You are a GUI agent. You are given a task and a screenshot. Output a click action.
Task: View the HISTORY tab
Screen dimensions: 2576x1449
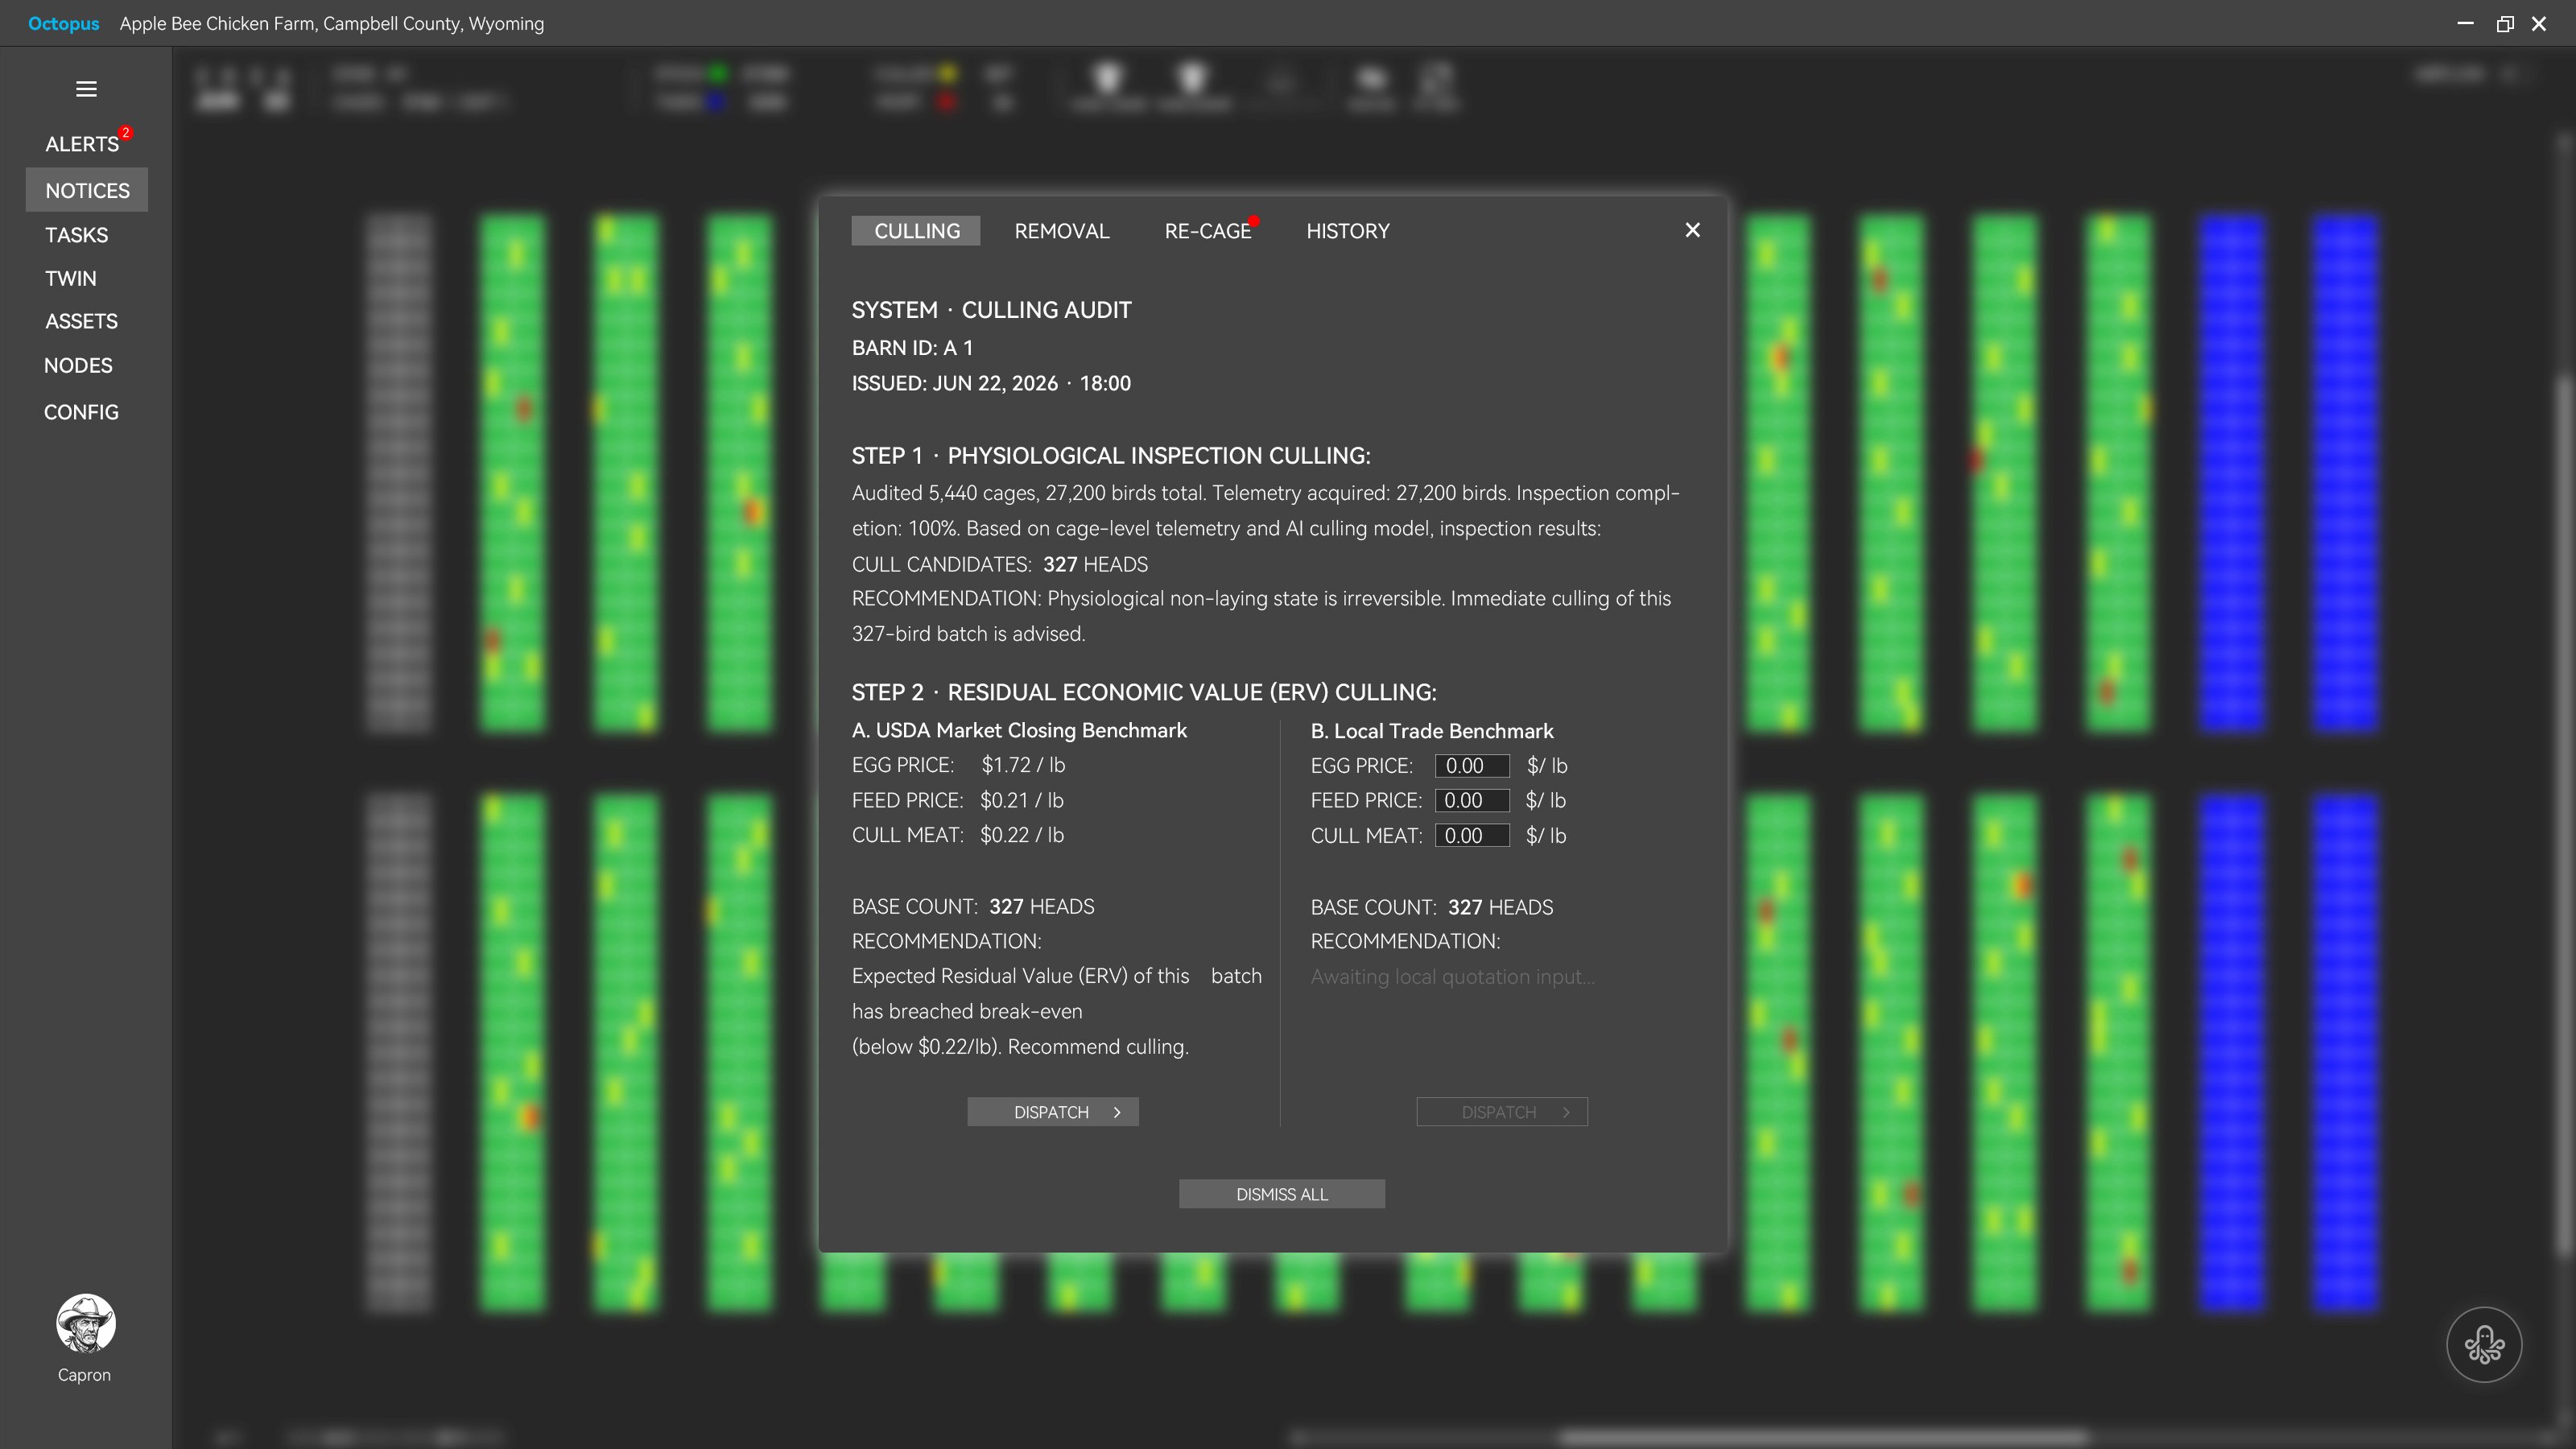tap(1347, 231)
